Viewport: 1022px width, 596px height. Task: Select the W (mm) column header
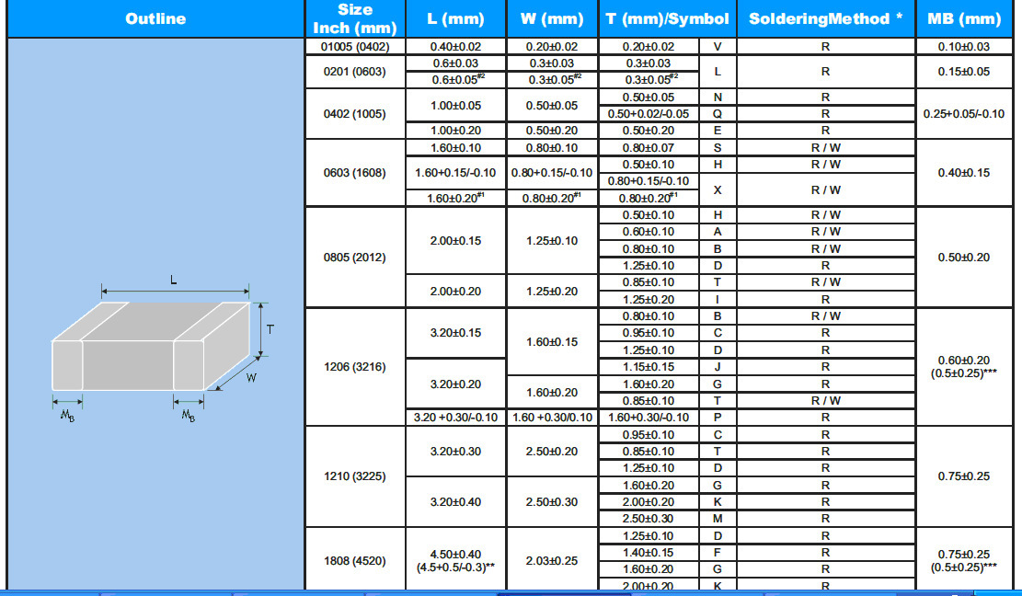coord(552,19)
